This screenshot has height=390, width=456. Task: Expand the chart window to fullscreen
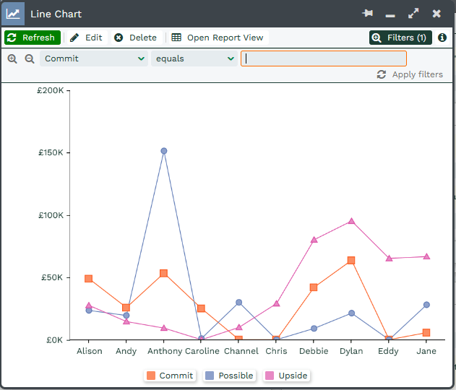[x=413, y=14]
